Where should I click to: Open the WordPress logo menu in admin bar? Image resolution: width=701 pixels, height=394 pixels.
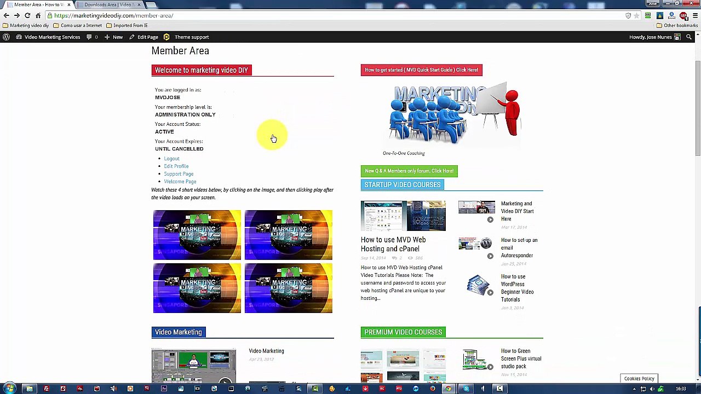pos(6,37)
